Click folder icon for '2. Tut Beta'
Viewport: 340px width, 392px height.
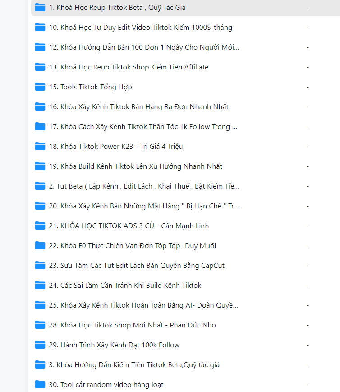[x=40, y=186]
